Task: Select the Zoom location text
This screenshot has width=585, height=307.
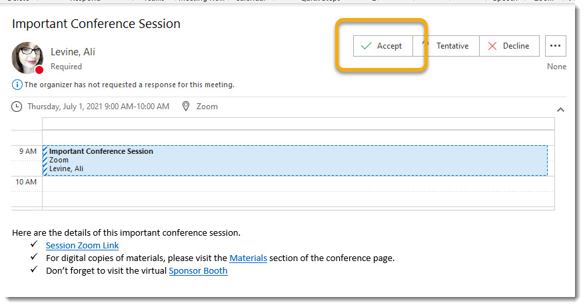Action: coord(207,107)
